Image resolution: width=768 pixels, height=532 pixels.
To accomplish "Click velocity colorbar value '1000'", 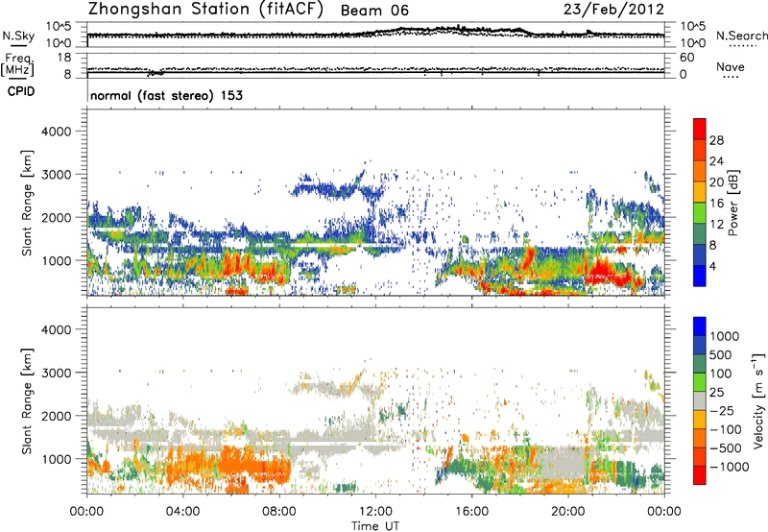I will 724,336.
